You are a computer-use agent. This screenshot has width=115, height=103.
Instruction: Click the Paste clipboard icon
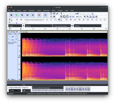[x=67, y=17]
